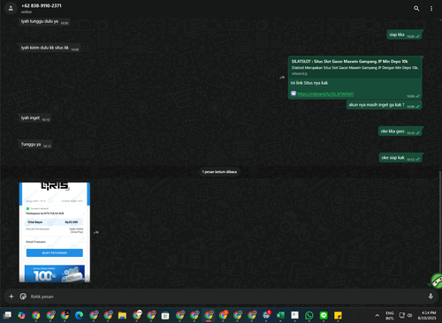Show hidden system tray icons
442x323 pixels.
(377, 315)
